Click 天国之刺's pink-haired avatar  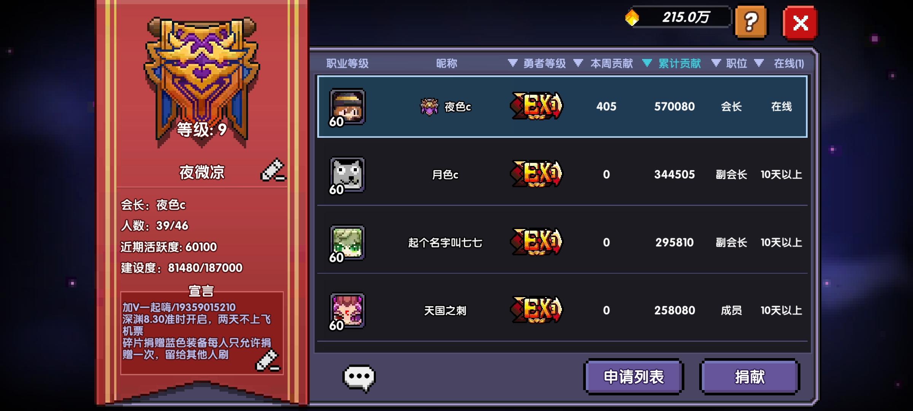347,311
